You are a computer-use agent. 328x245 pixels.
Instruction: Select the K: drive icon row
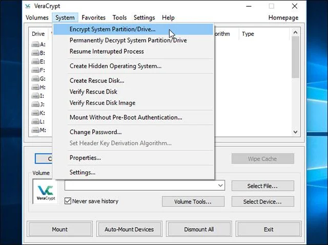pos(38,113)
